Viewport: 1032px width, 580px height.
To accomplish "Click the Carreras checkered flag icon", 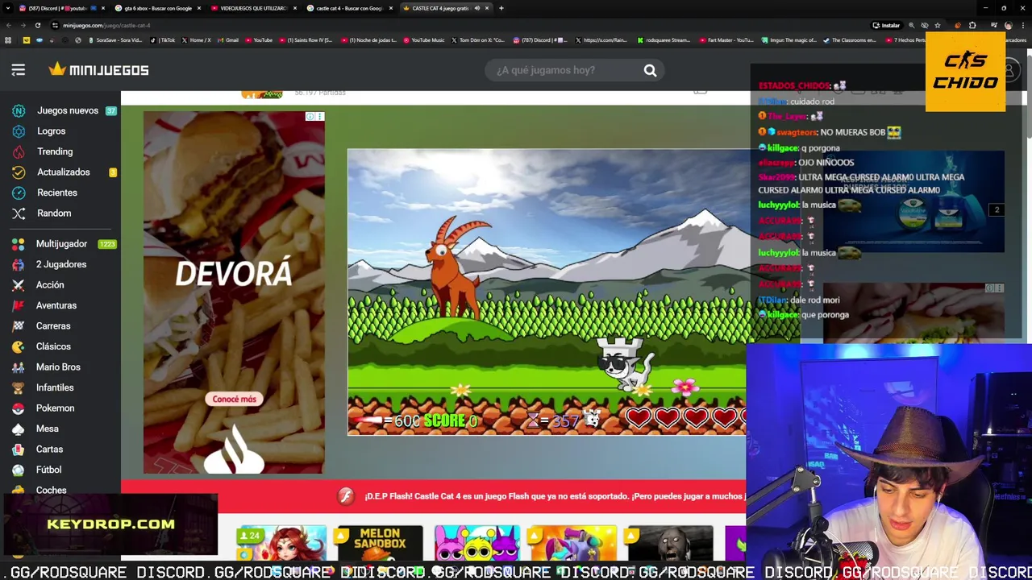I will click(18, 326).
